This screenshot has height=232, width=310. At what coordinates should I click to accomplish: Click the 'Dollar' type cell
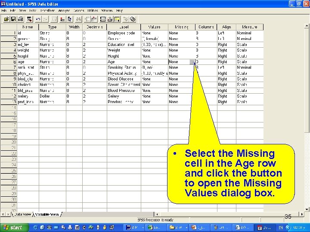pyautogui.click(x=53, y=96)
